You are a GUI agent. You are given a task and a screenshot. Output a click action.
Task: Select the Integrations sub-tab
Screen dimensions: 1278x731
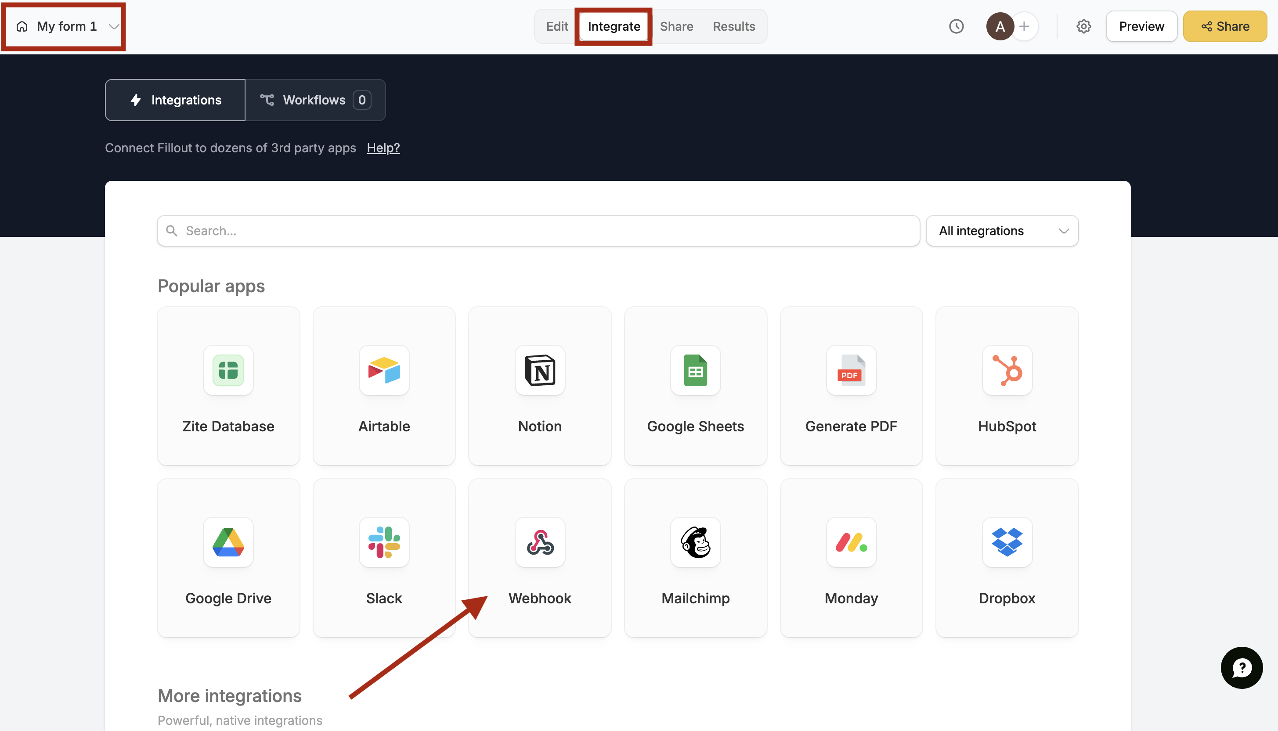coord(175,100)
